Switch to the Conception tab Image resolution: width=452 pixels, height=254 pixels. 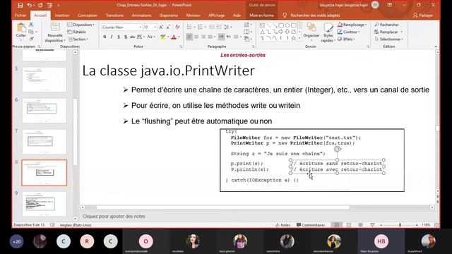[88, 16]
